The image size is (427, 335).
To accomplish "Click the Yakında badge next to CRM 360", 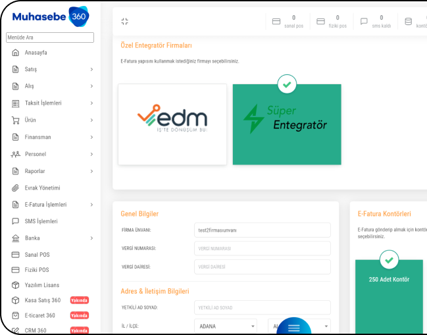I will point(79,330).
